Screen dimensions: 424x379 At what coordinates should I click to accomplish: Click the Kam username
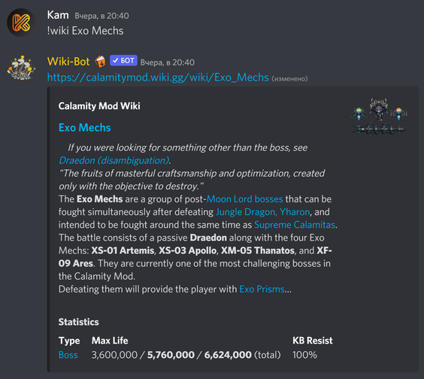[x=58, y=15]
